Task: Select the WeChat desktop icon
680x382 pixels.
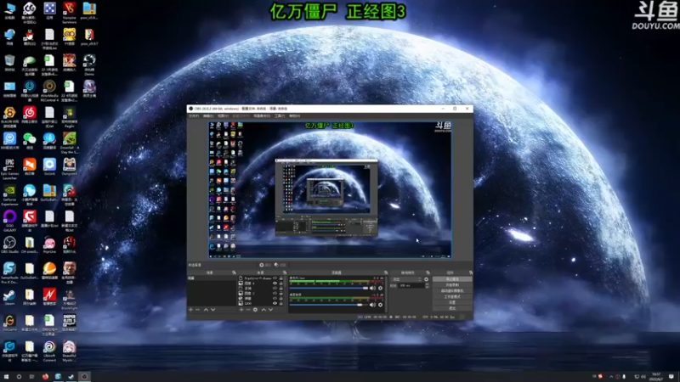Action: (x=30, y=141)
